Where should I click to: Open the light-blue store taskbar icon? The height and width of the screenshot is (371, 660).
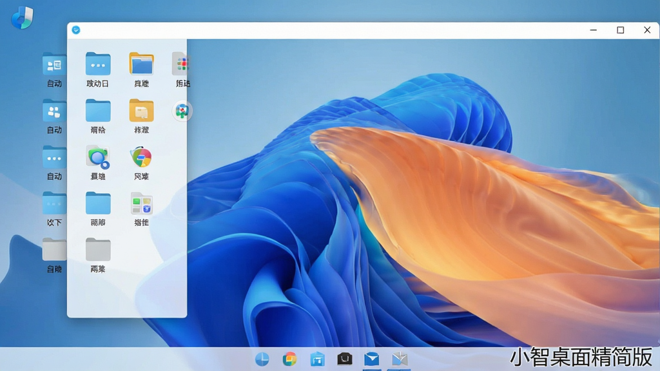pyautogui.click(x=317, y=359)
